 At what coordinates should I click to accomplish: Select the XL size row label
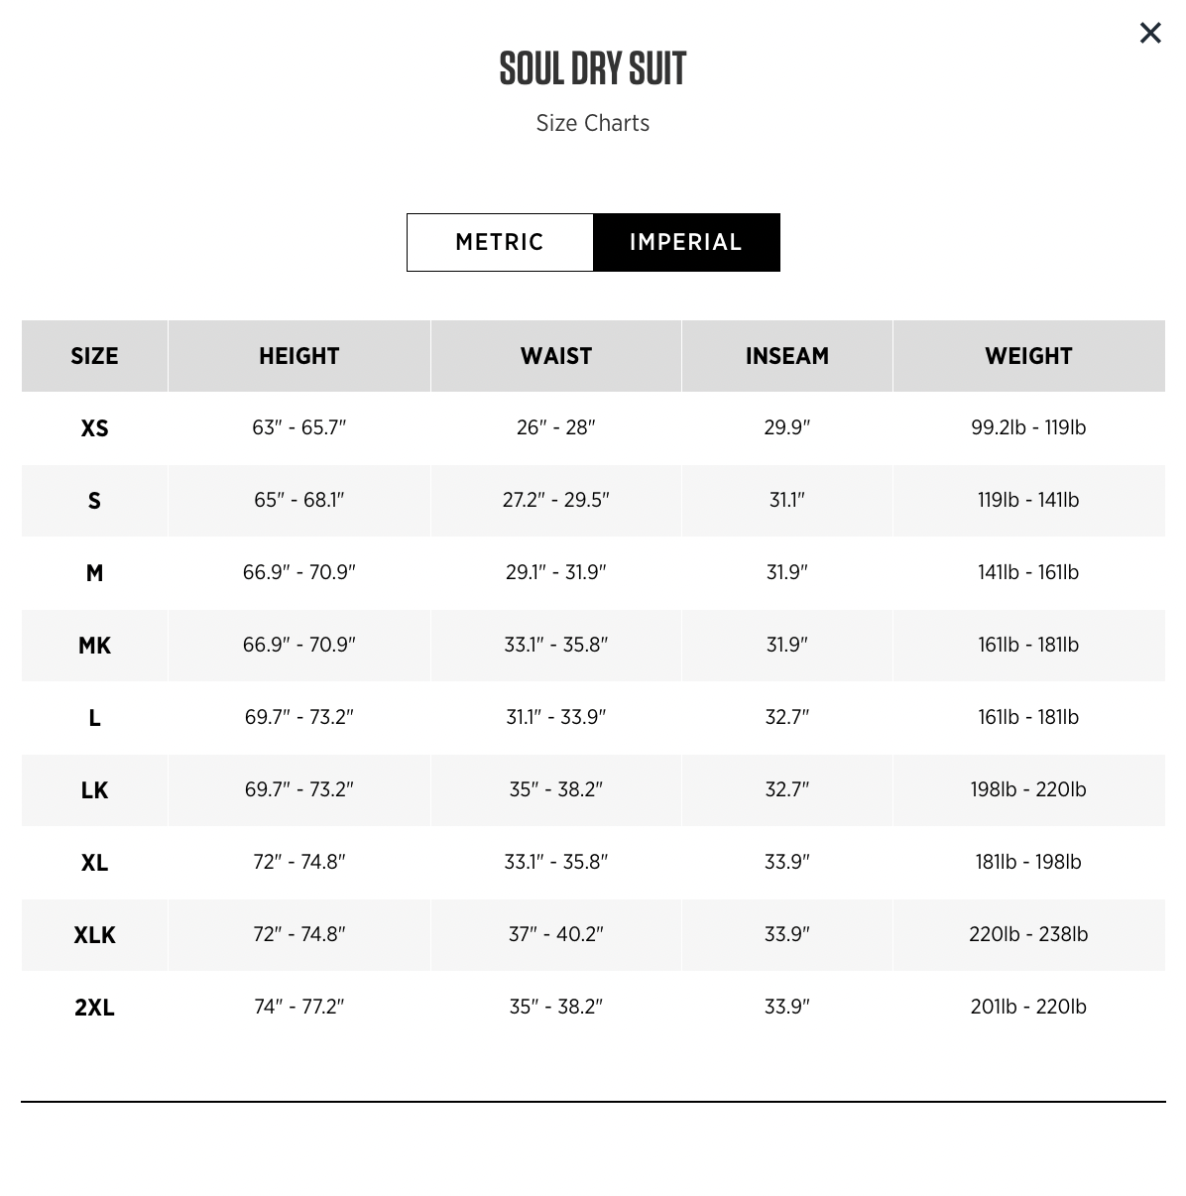pyautogui.click(x=94, y=863)
